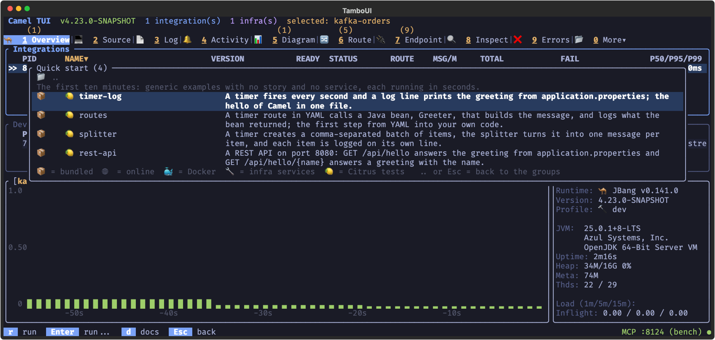
Task: Click the '1 integration(s)' header count
Action: coord(183,21)
